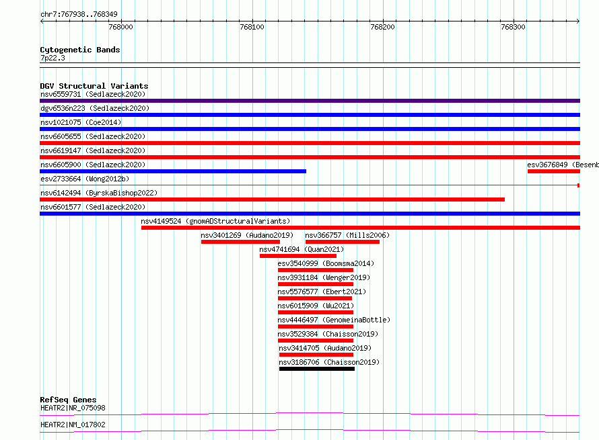Select the red nsv4741694 variant bar

(298, 256)
